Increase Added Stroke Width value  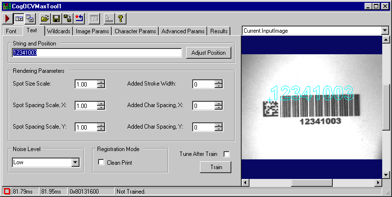click(x=219, y=82)
